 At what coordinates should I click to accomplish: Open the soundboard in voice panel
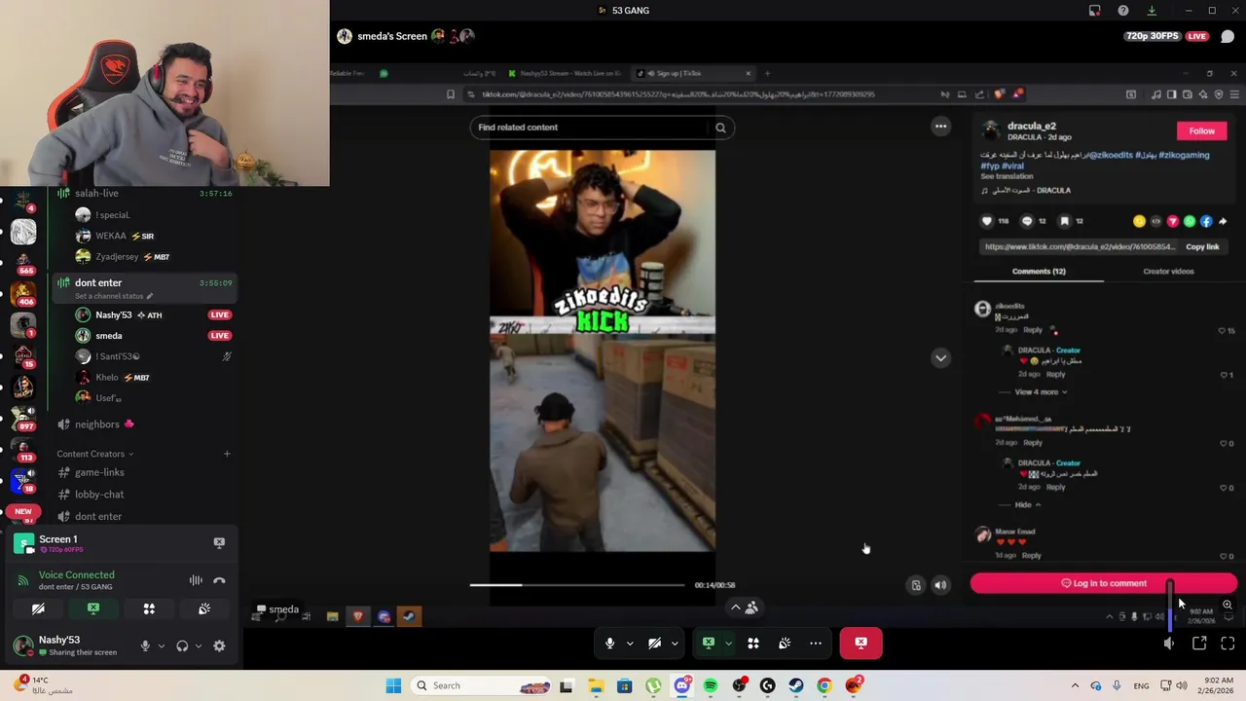coord(204,609)
